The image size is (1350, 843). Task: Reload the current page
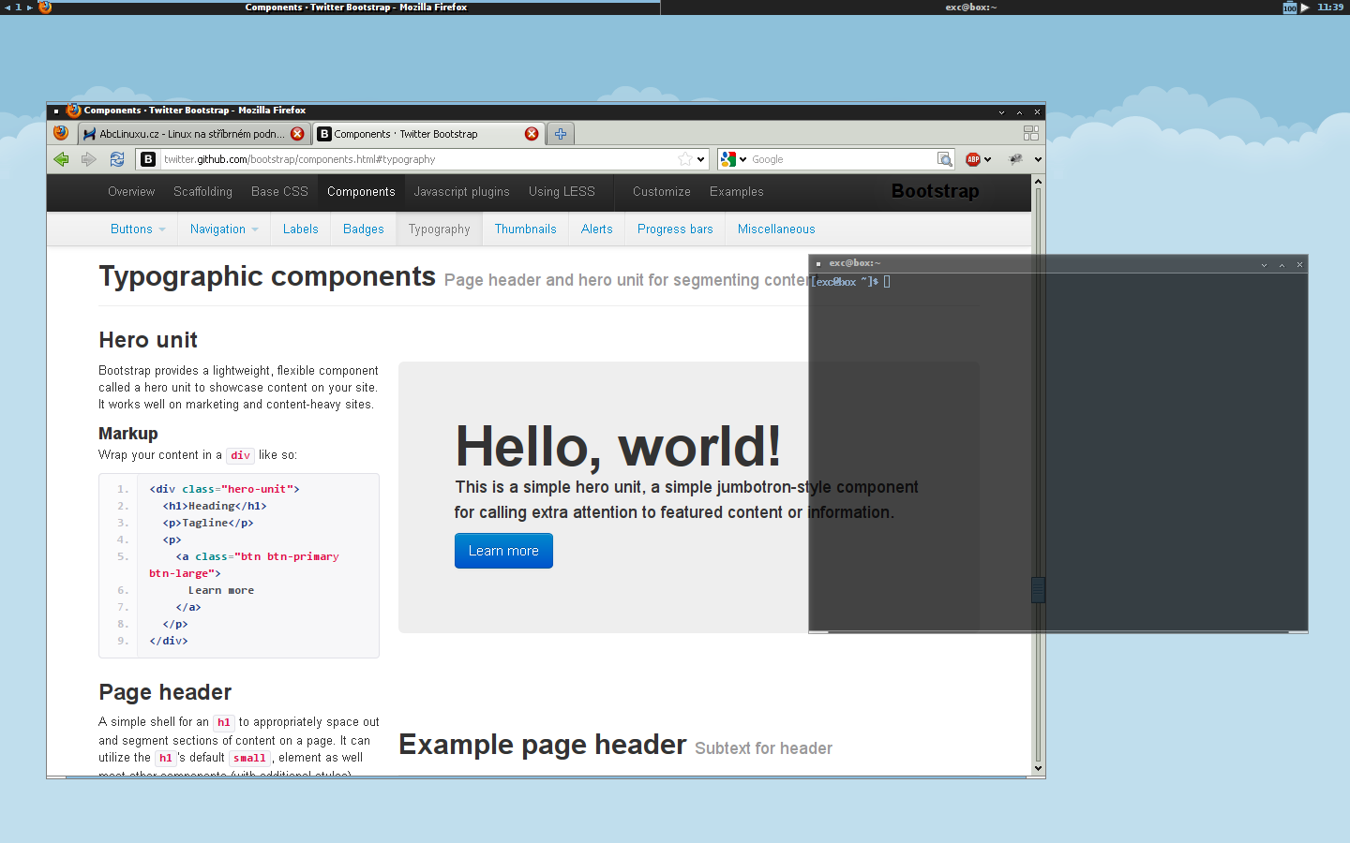click(x=116, y=159)
